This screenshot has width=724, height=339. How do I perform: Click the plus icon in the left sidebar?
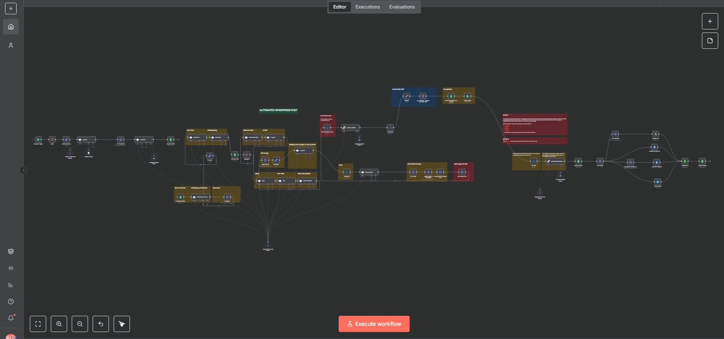(x=11, y=9)
